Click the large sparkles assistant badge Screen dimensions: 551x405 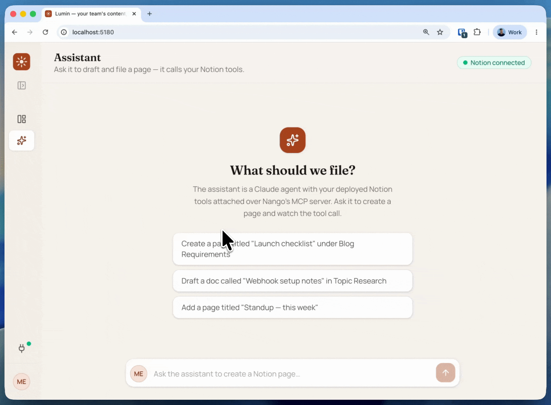292,140
